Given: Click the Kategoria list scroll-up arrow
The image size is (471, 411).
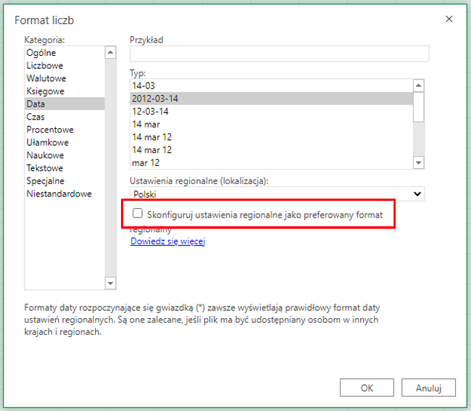Looking at the screenshot, I should pyautogui.click(x=111, y=53).
